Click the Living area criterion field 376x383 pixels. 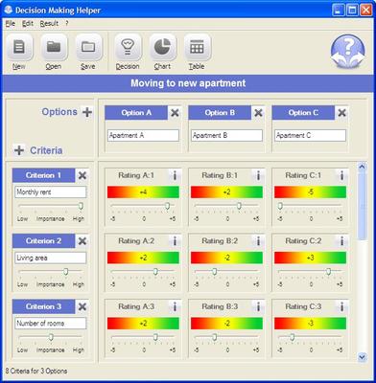pyautogui.click(x=51, y=258)
